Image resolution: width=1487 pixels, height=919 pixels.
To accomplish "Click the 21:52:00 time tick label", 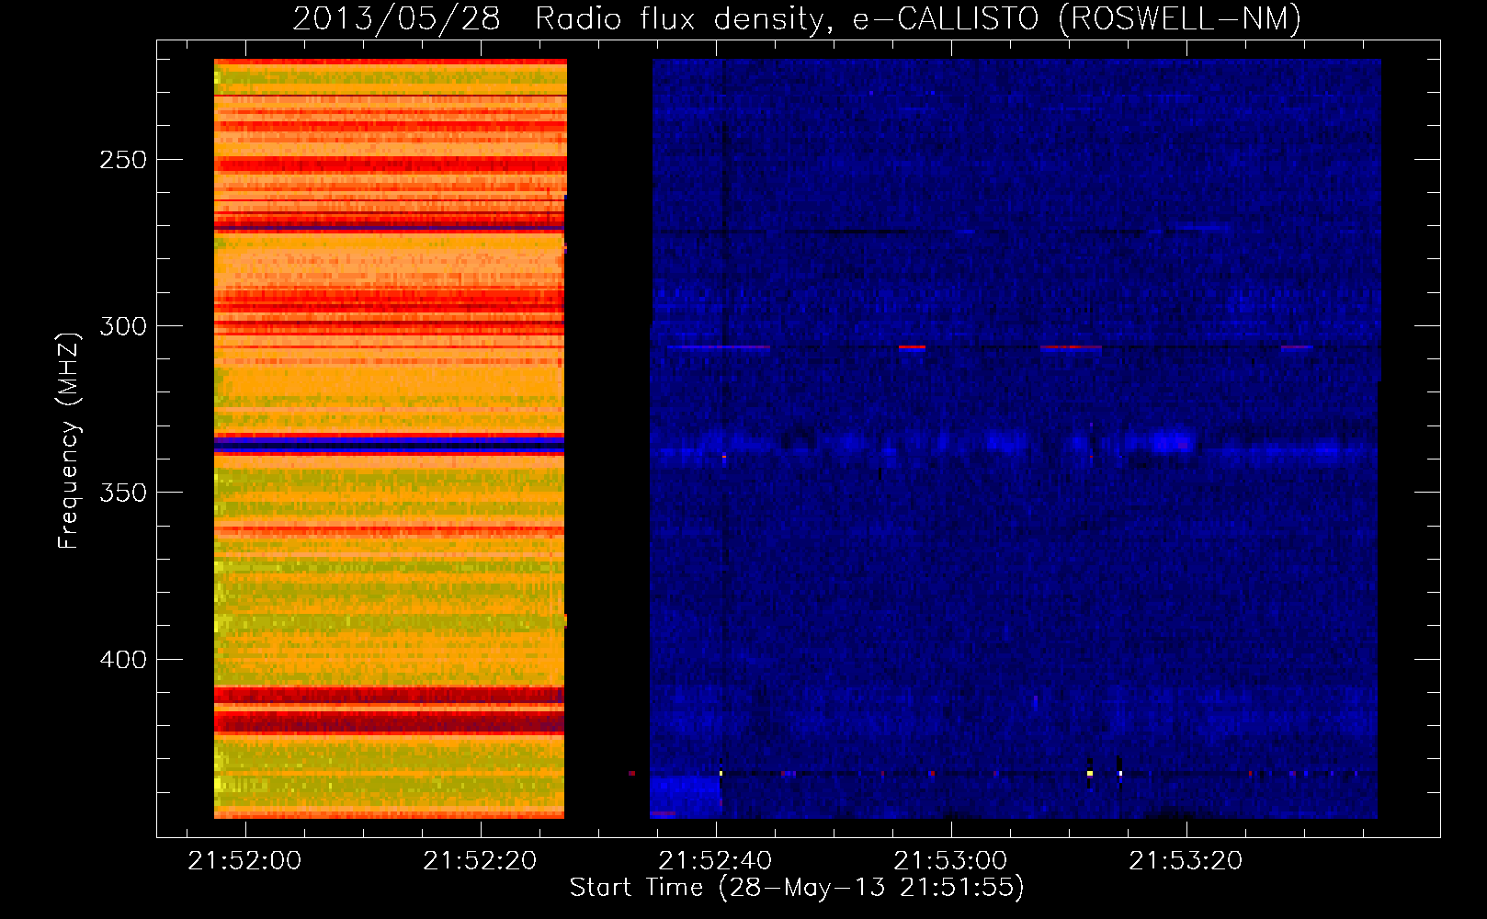I will click(244, 860).
